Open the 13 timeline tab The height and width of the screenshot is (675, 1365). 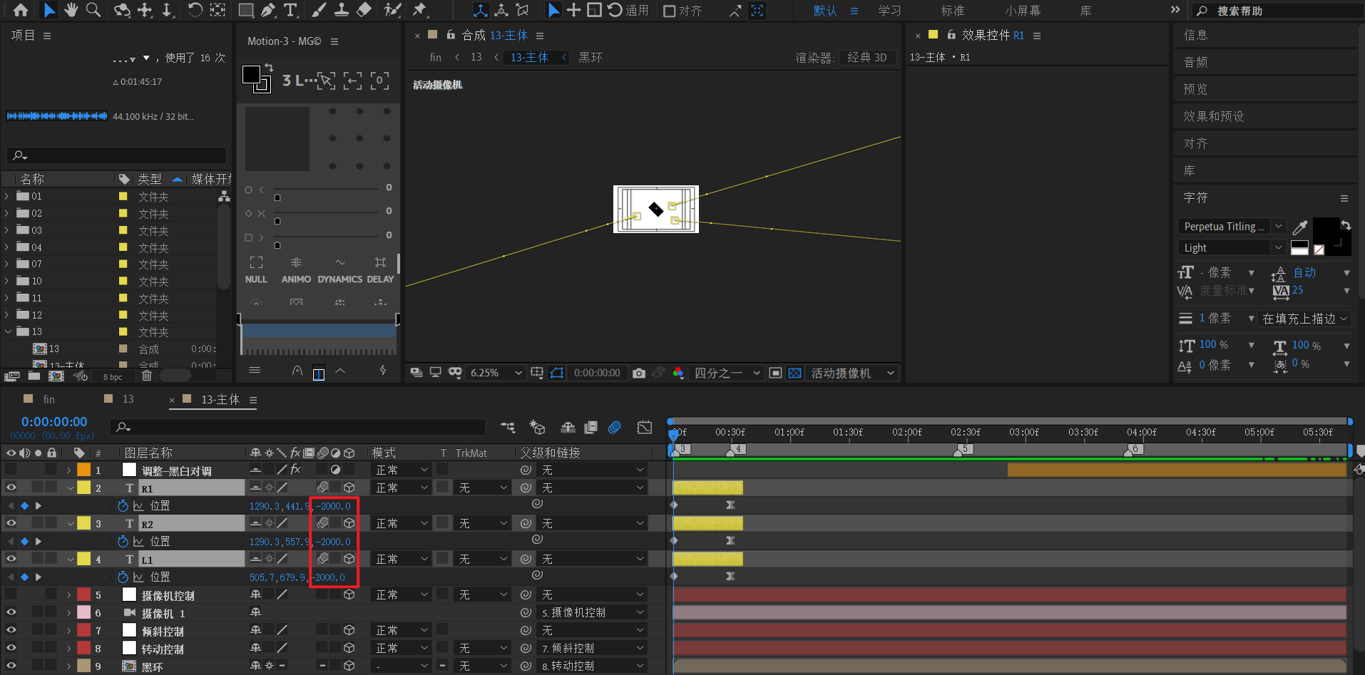pyautogui.click(x=128, y=399)
